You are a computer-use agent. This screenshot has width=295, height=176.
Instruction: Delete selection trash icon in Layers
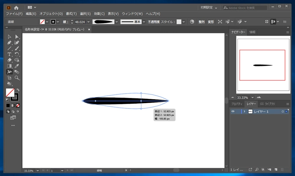pos(282,169)
